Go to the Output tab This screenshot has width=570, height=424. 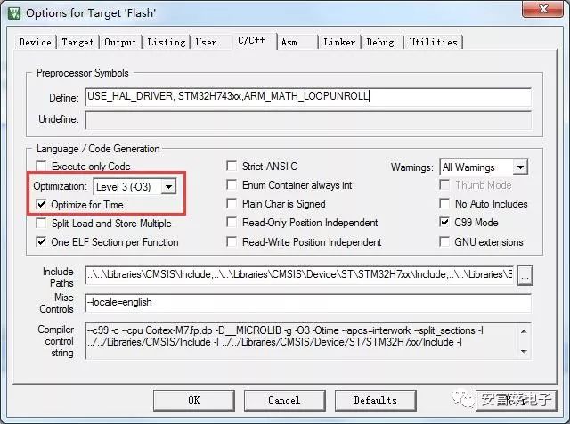pos(120,42)
